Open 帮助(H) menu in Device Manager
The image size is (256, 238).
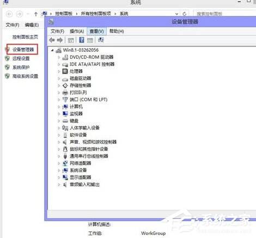point(117,31)
